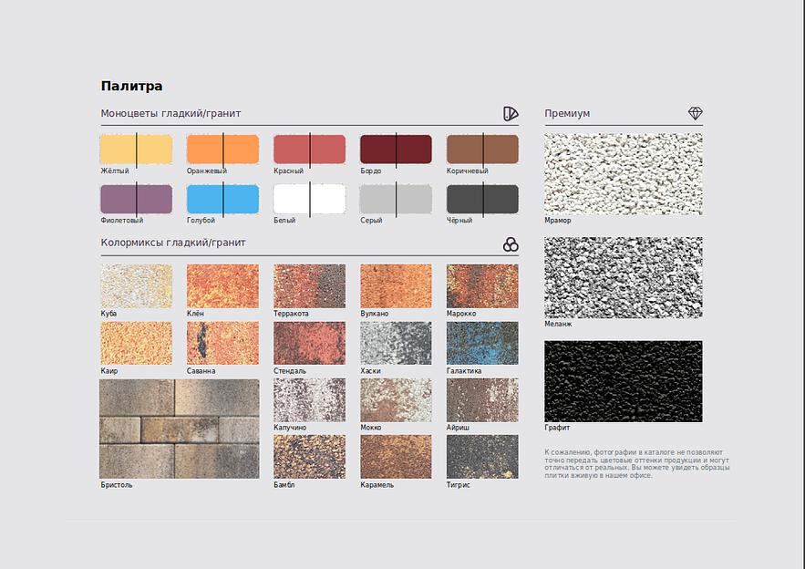Click the diamond icon next to Премиум
805x569 pixels.
695,113
